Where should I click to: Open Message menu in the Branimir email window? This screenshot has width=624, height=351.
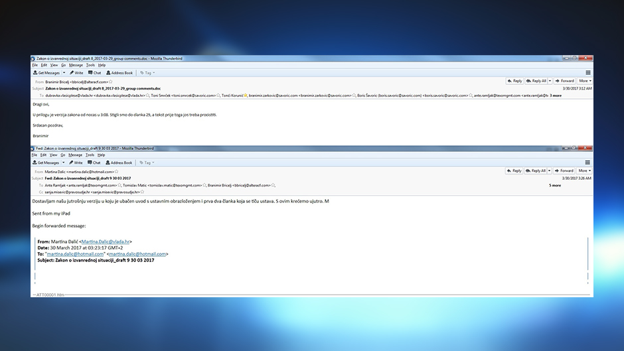tap(76, 65)
